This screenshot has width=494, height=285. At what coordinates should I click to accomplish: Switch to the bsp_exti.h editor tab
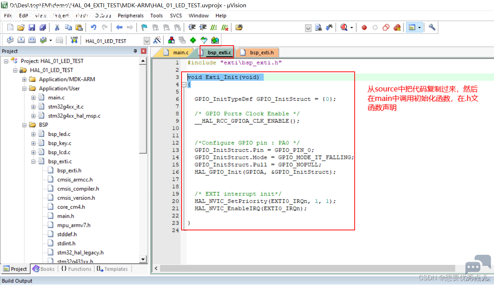[258, 52]
